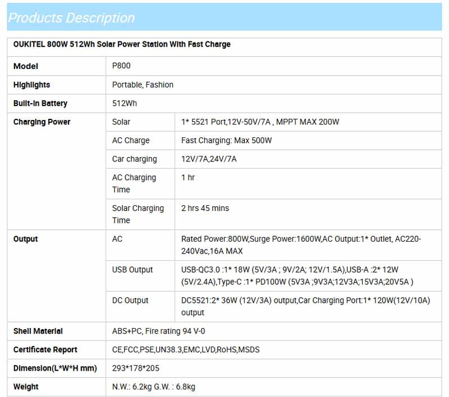449x397 pixels.
Task: Click 'N.W.: 6.2kg G.W. : 6.8kg' value
Action: [x=154, y=387]
